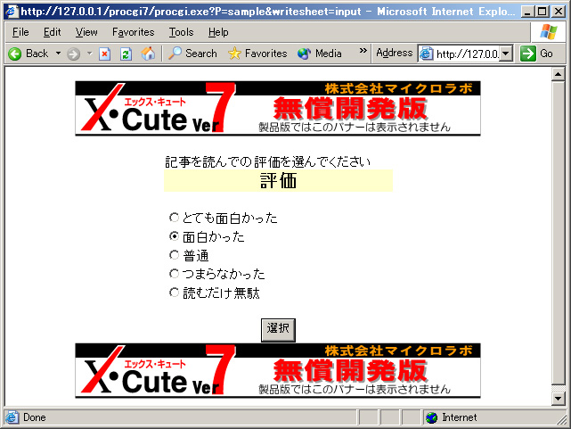
Task: Click the 評価 heading text
Action: pyautogui.click(x=278, y=180)
